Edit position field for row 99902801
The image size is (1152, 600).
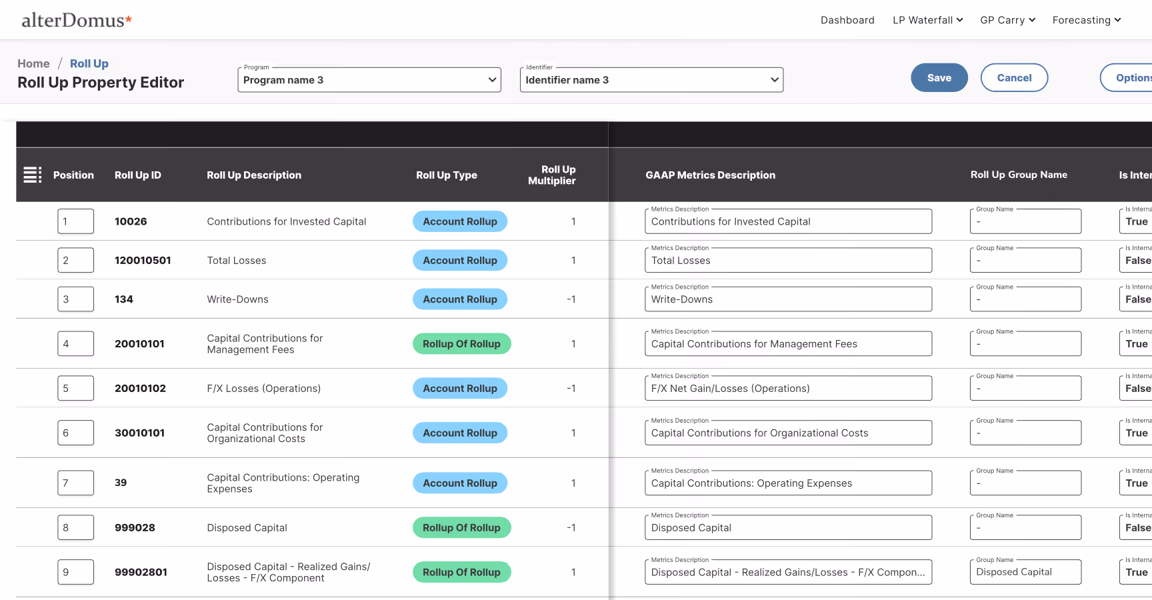coord(75,572)
